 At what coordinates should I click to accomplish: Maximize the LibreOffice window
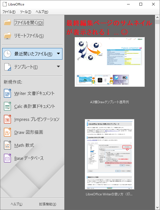click(141, 4)
